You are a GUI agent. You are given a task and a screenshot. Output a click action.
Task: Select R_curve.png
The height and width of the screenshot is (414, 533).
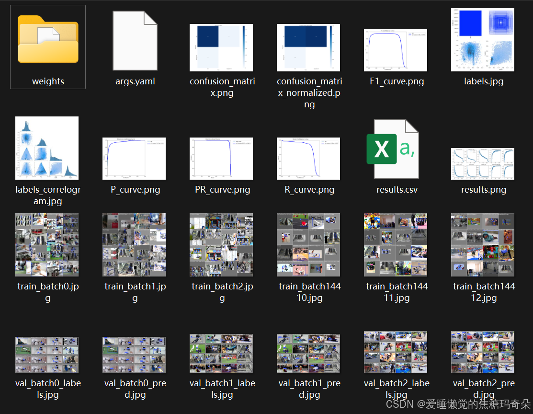pos(308,158)
